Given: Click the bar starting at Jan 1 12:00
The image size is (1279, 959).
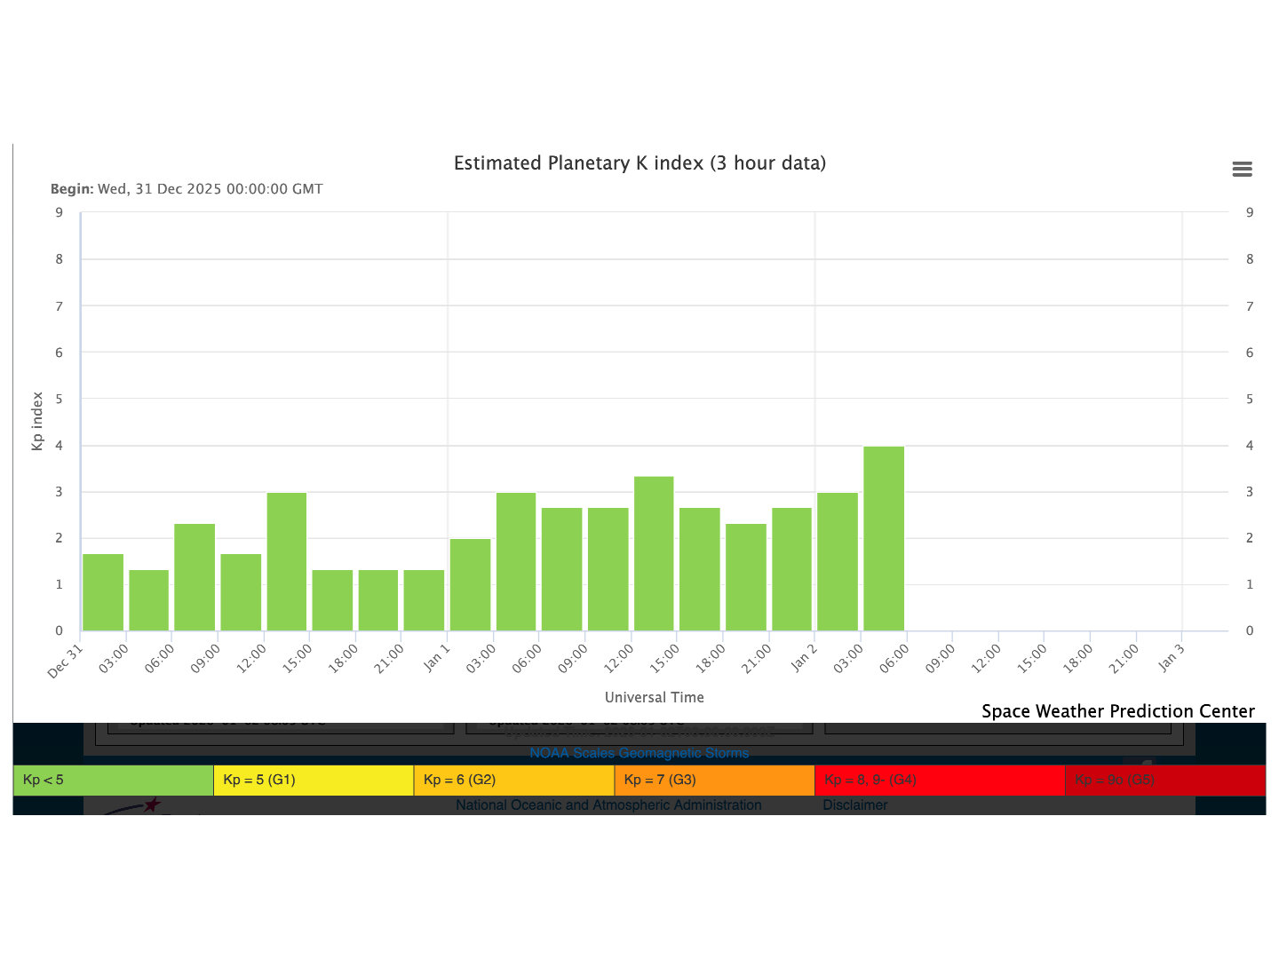Looking at the screenshot, I should coord(654,553).
